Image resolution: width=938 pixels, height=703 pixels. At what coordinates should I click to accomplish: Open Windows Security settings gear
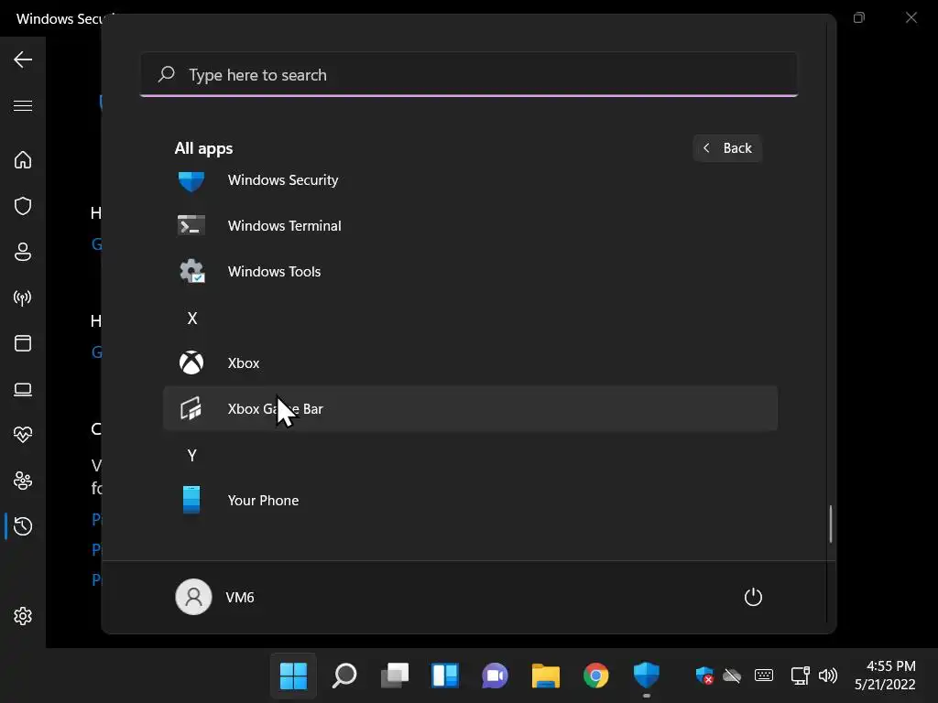tap(23, 616)
